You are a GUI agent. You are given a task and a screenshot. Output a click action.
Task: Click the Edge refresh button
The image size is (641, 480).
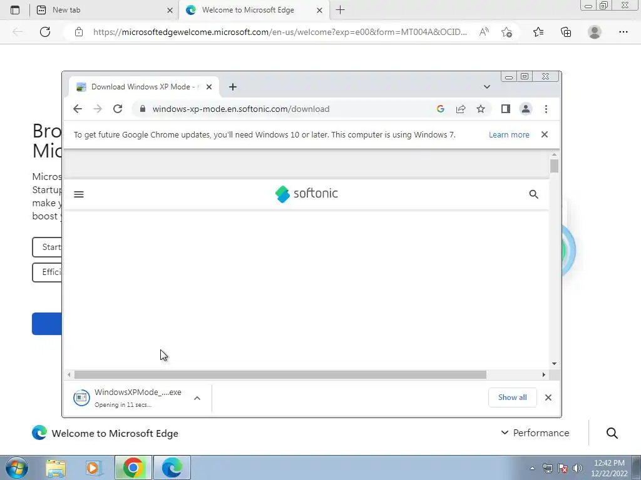pyautogui.click(x=45, y=32)
